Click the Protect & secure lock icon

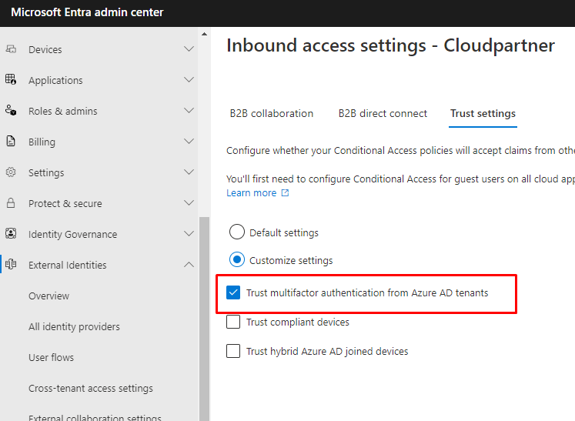coord(11,203)
